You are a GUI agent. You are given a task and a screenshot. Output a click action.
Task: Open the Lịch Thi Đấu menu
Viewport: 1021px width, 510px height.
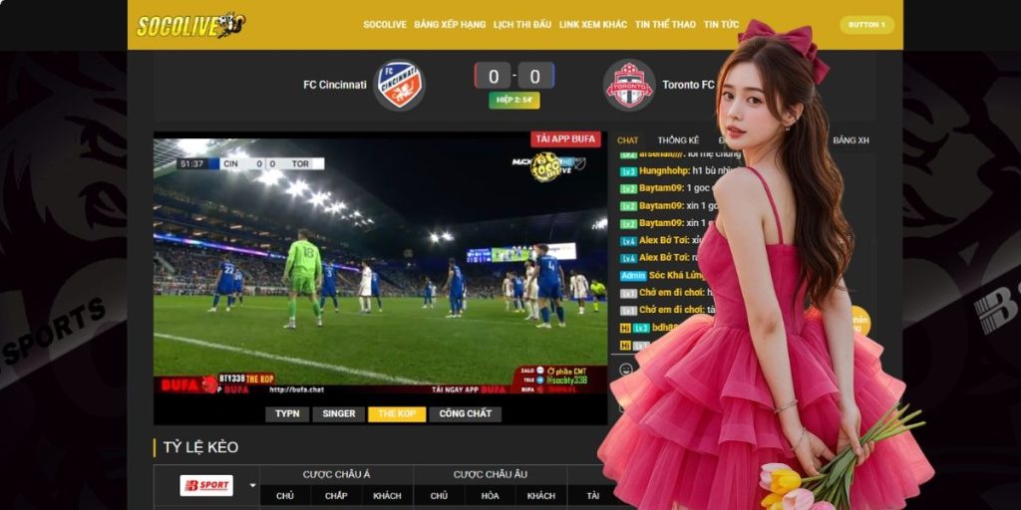(x=522, y=25)
